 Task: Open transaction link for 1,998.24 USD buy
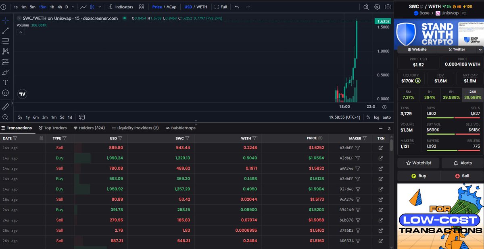point(381,158)
